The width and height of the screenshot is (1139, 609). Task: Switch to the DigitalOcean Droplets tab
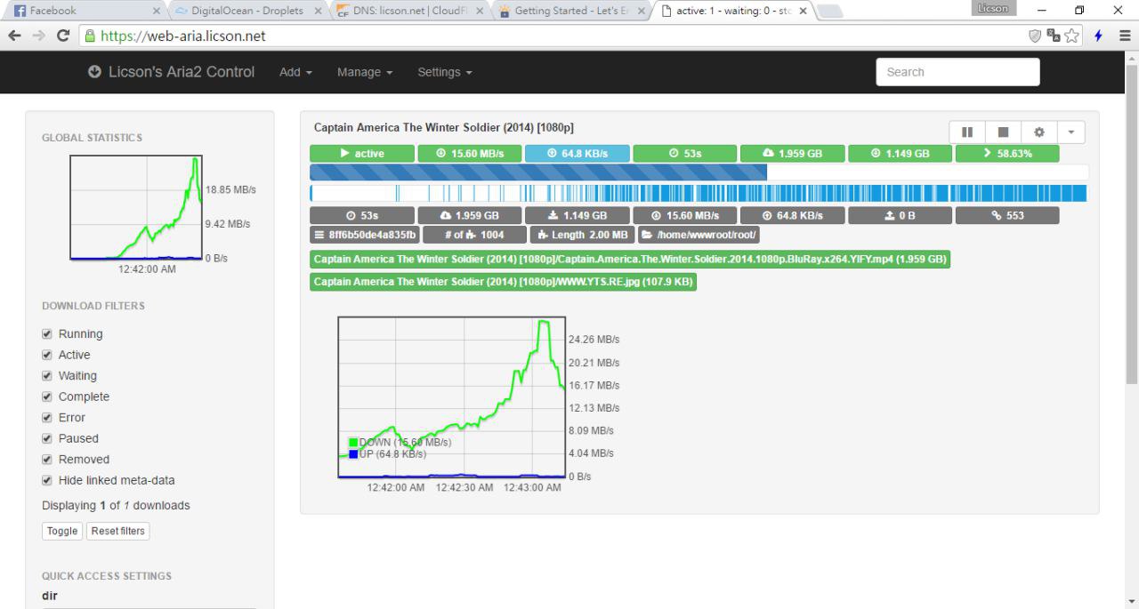[248, 11]
